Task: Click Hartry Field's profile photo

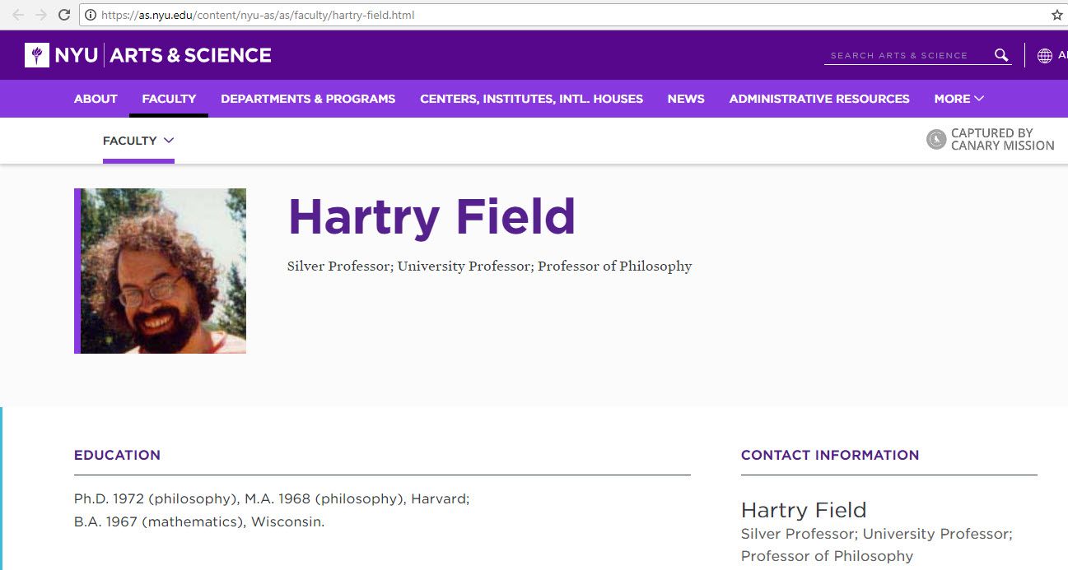Action: tap(160, 270)
